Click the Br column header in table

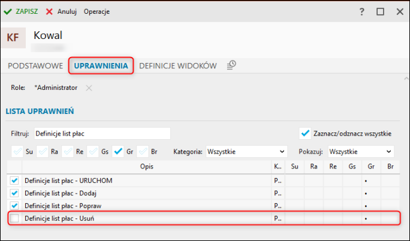coord(390,167)
